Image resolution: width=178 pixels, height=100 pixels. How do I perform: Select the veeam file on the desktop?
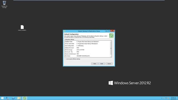click(x=22, y=28)
